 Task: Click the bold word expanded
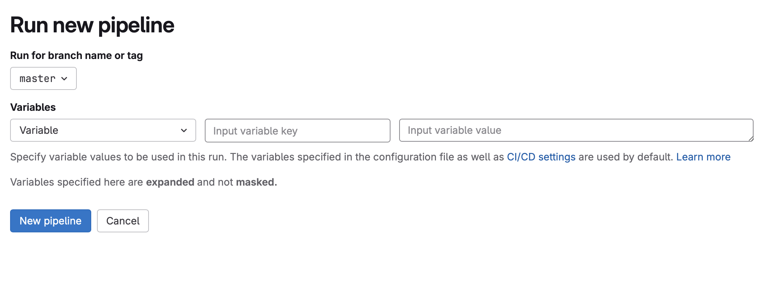170,182
